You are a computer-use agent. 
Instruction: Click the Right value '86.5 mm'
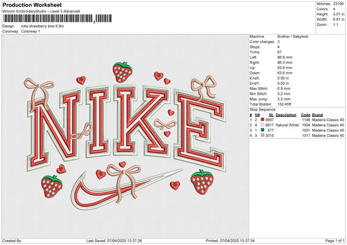[x=285, y=62]
